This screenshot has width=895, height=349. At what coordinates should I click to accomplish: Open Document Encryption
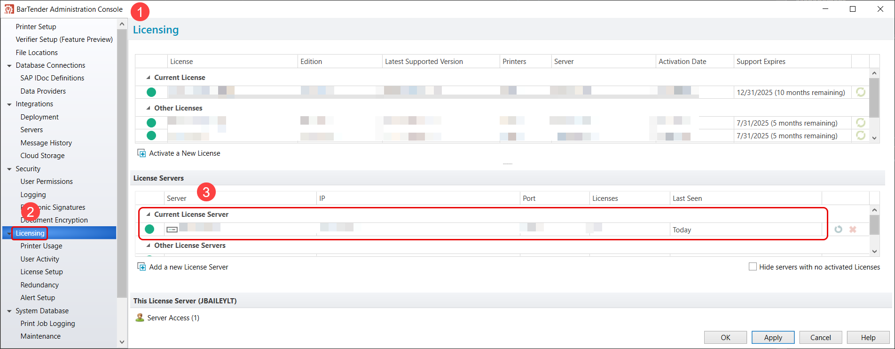pos(54,220)
